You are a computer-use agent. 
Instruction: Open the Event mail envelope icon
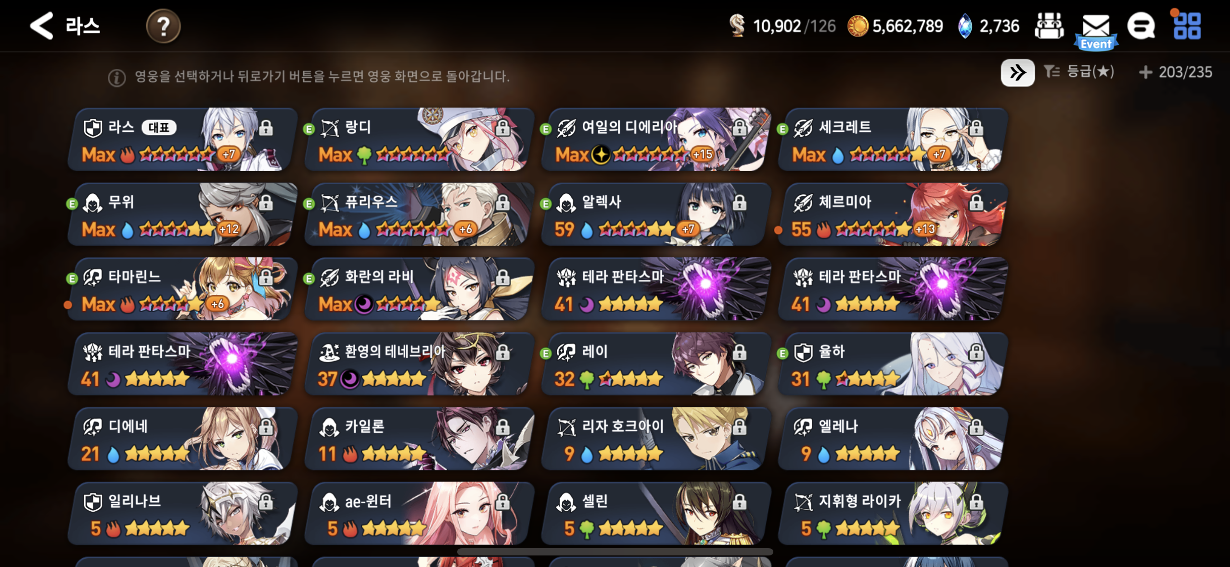point(1096,31)
